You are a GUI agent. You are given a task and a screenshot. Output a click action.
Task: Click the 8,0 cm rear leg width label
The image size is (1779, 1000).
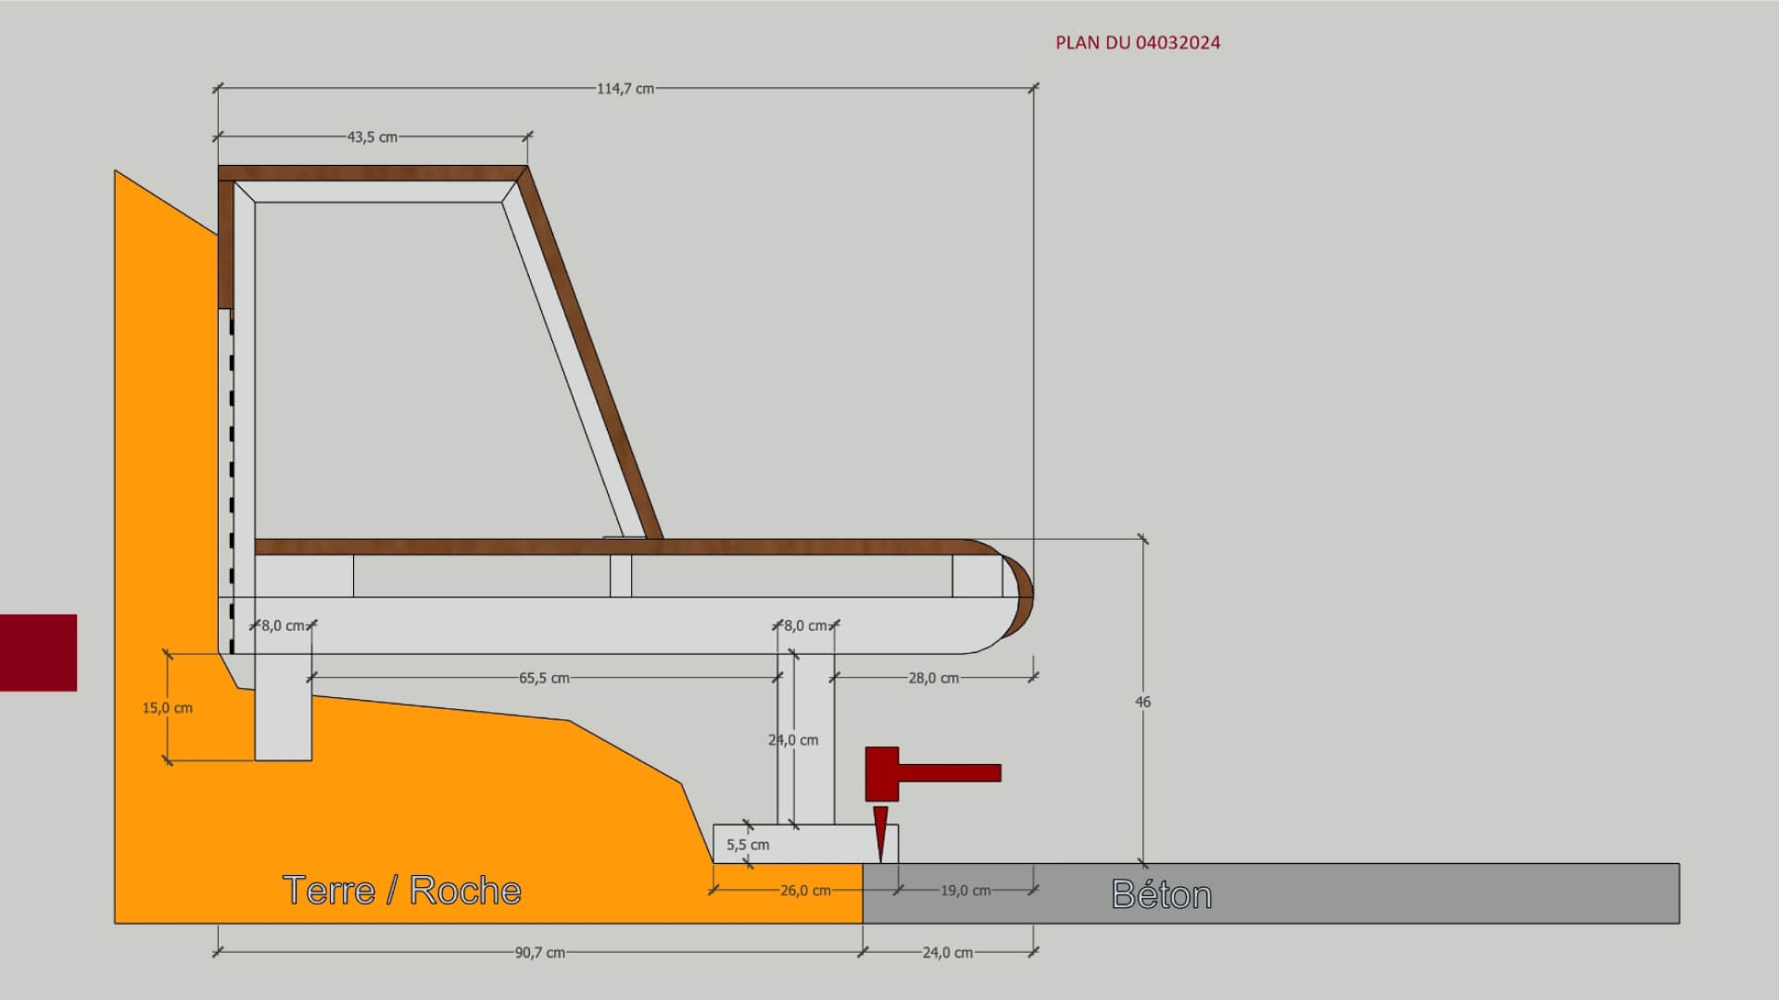(283, 626)
